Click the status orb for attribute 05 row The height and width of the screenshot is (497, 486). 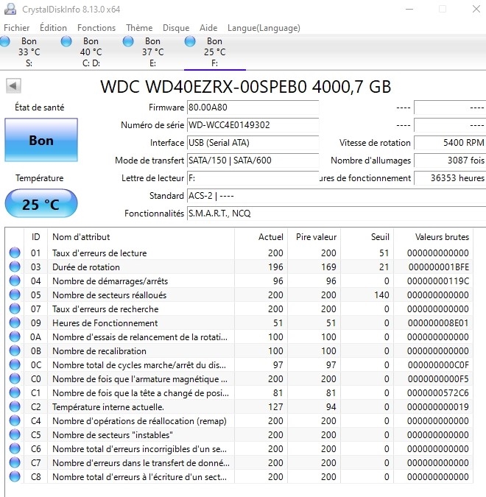tap(15, 295)
